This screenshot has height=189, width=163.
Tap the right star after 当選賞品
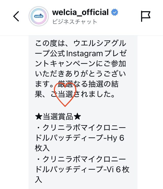point(77,117)
